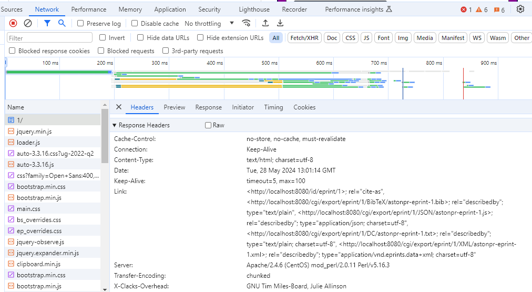The height and width of the screenshot is (292, 532).
Task: Filter requests by CSS type
Action: pyautogui.click(x=350, y=38)
